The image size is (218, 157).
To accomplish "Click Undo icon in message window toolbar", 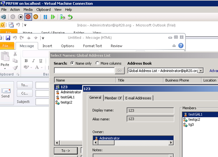I will click(15, 38).
